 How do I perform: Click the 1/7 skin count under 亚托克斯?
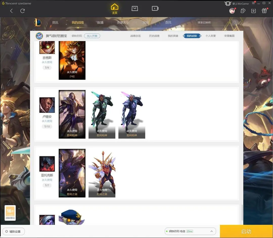pos(47,185)
